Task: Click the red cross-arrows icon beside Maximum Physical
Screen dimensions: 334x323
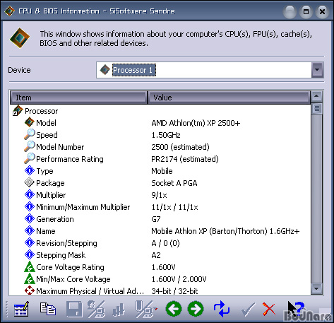Action: tap(30, 290)
